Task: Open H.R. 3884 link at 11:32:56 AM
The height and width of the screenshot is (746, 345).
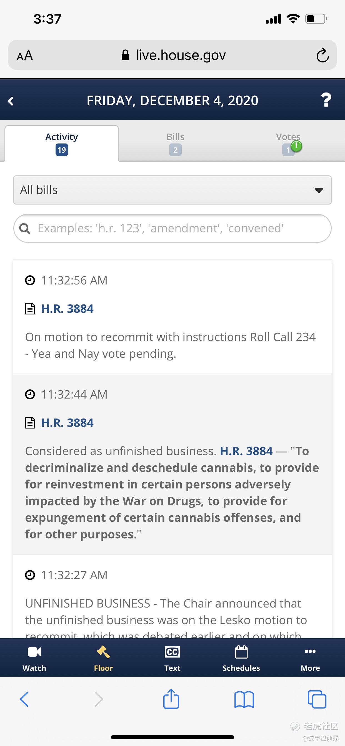Action: tap(67, 309)
